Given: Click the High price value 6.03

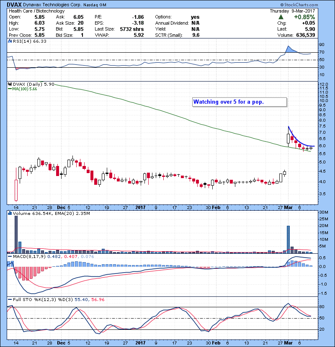Looking at the screenshot, I should pyautogui.click(x=39, y=23).
